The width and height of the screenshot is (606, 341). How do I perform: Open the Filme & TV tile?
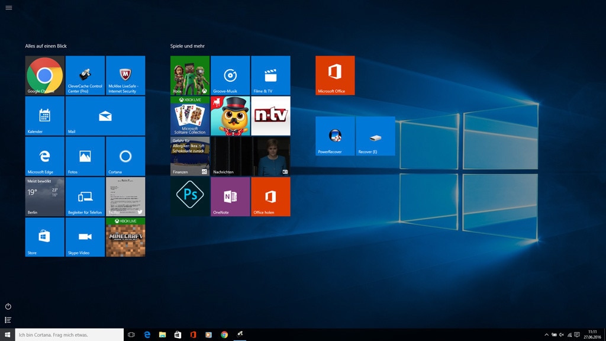click(270, 75)
